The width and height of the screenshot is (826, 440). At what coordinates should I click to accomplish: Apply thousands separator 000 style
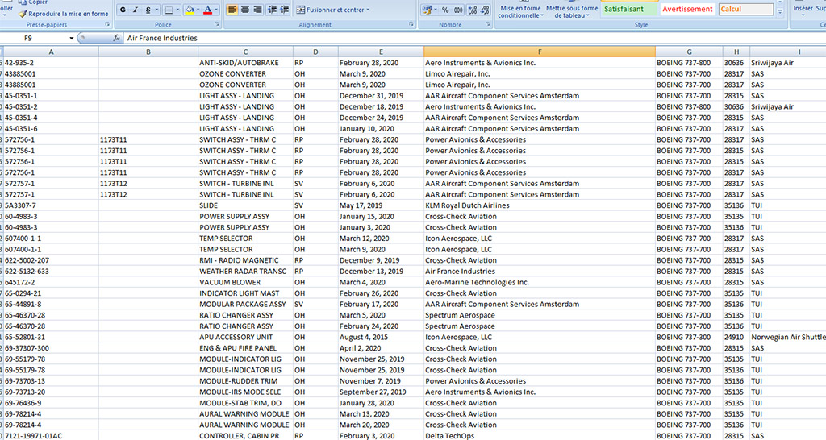(458, 10)
